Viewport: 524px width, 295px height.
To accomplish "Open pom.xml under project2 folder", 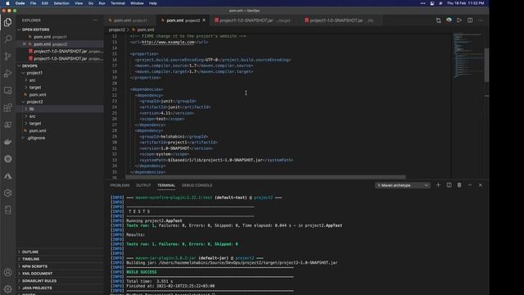I will [38, 131].
